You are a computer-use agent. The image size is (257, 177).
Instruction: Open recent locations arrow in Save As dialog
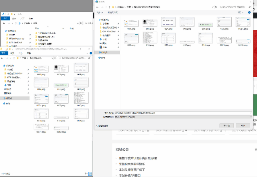click(x=106, y=7)
